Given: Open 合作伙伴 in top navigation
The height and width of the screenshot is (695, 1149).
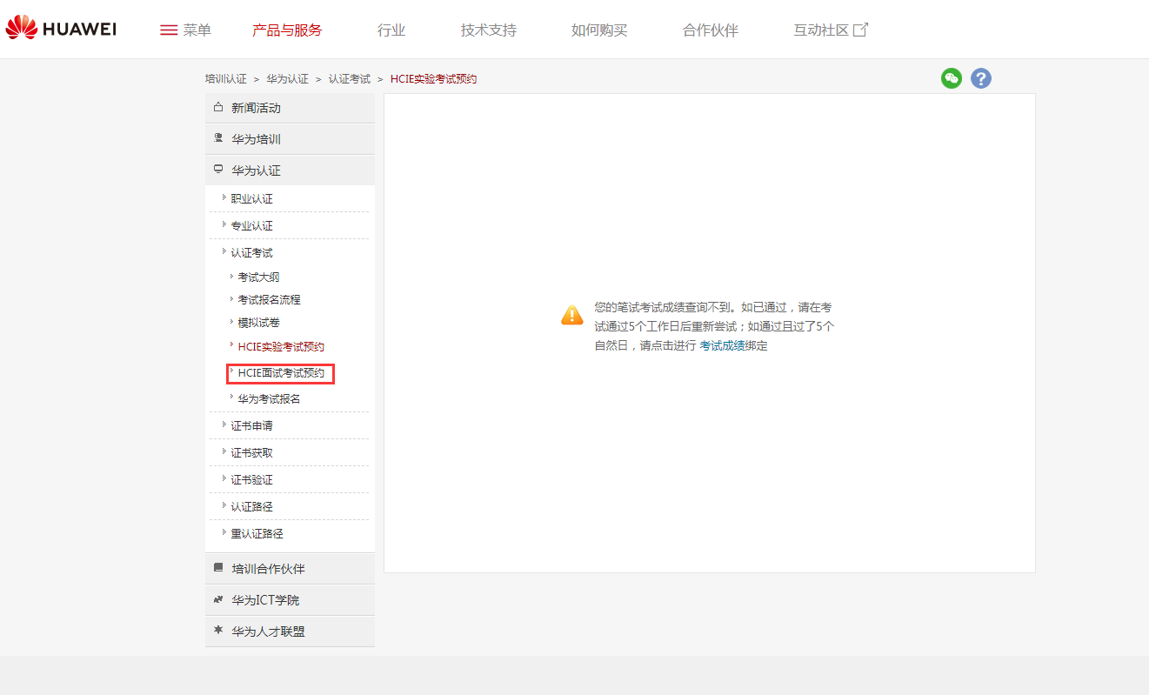Looking at the screenshot, I should [711, 30].
